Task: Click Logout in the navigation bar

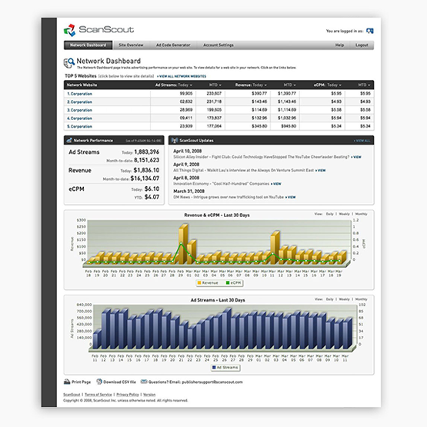Action: click(x=362, y=45)
